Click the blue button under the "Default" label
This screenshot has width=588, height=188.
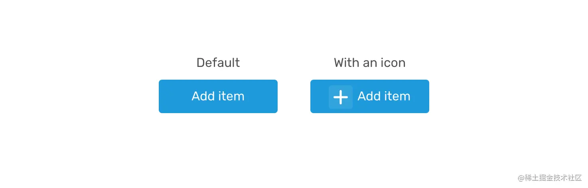[x=218, y=96]
